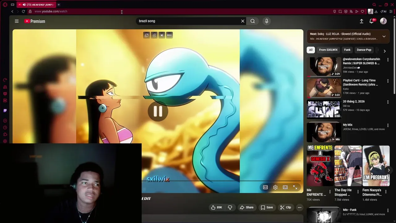Image resolution: width=396 pixels, height=223 pixels.
Task: Take a snapshot with the capture icon
Action: tap(340, 11)
